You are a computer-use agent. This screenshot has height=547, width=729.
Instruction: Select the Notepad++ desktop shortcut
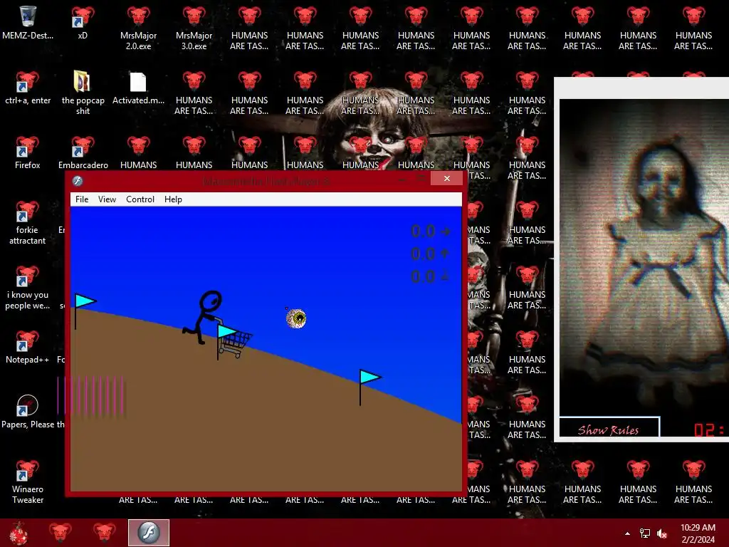coord(28,348)
